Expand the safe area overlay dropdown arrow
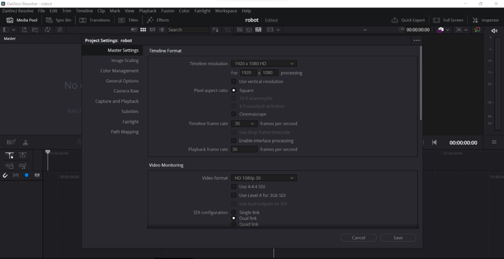The image size is (504, 259). pos(278,30)
